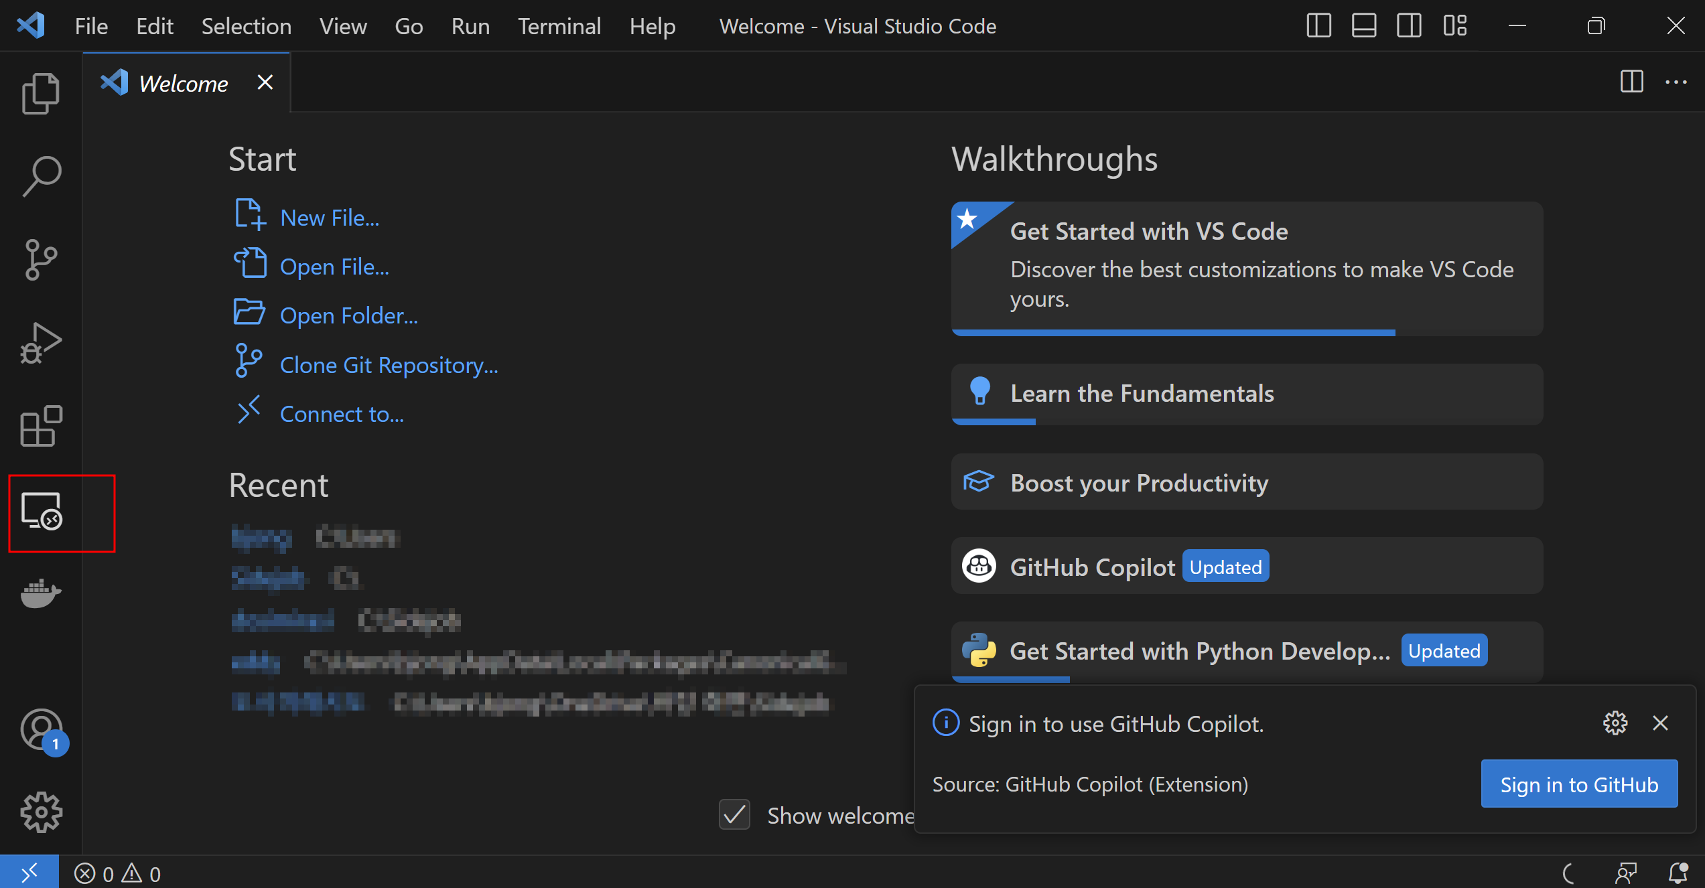Open notification settings gear menu
The height and width of the screenshot is (888, 1705).
tap(1615, 723)
